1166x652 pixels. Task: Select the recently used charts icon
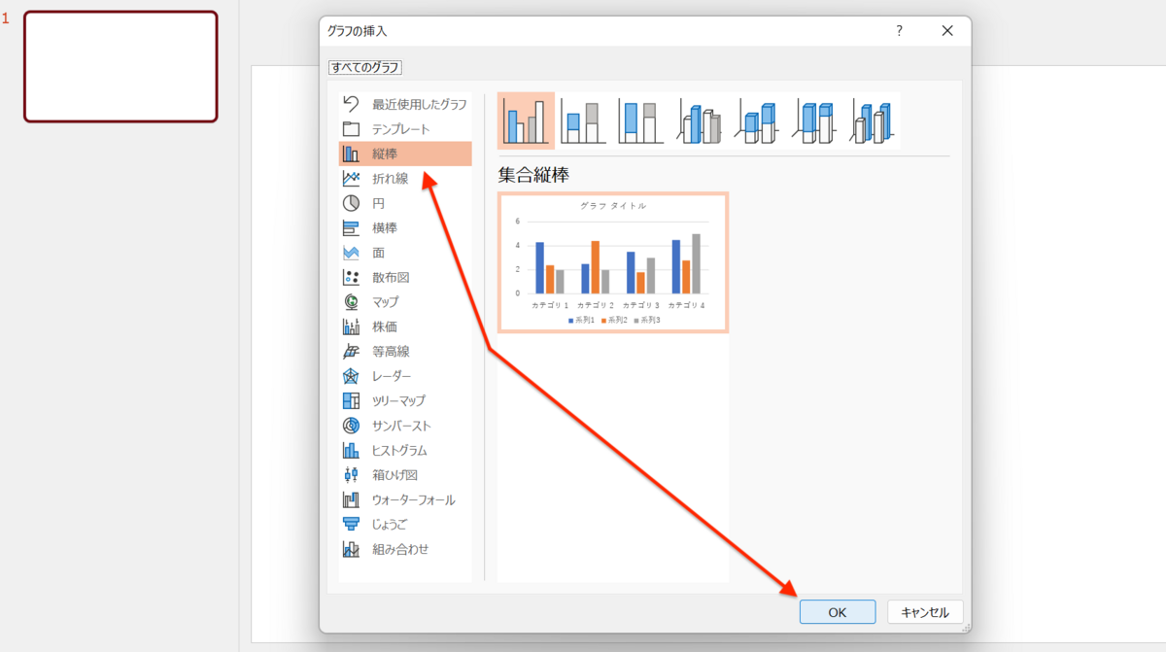coord(352,104)
